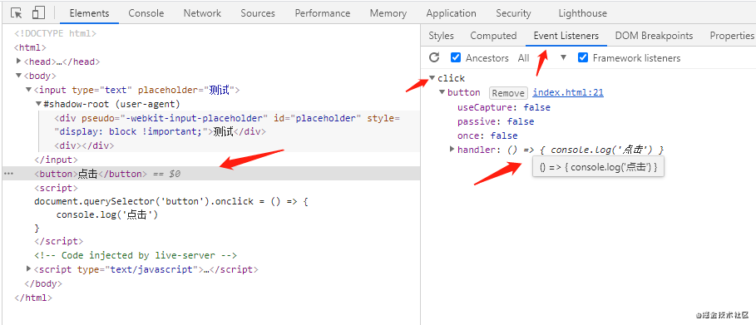Collapse the #shadow-root node
Image resolution: width=756 pixels, height=325 pixels.
point(38,104)
